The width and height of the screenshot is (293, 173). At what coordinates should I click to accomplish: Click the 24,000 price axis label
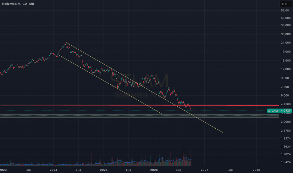(x=286, y=43)
